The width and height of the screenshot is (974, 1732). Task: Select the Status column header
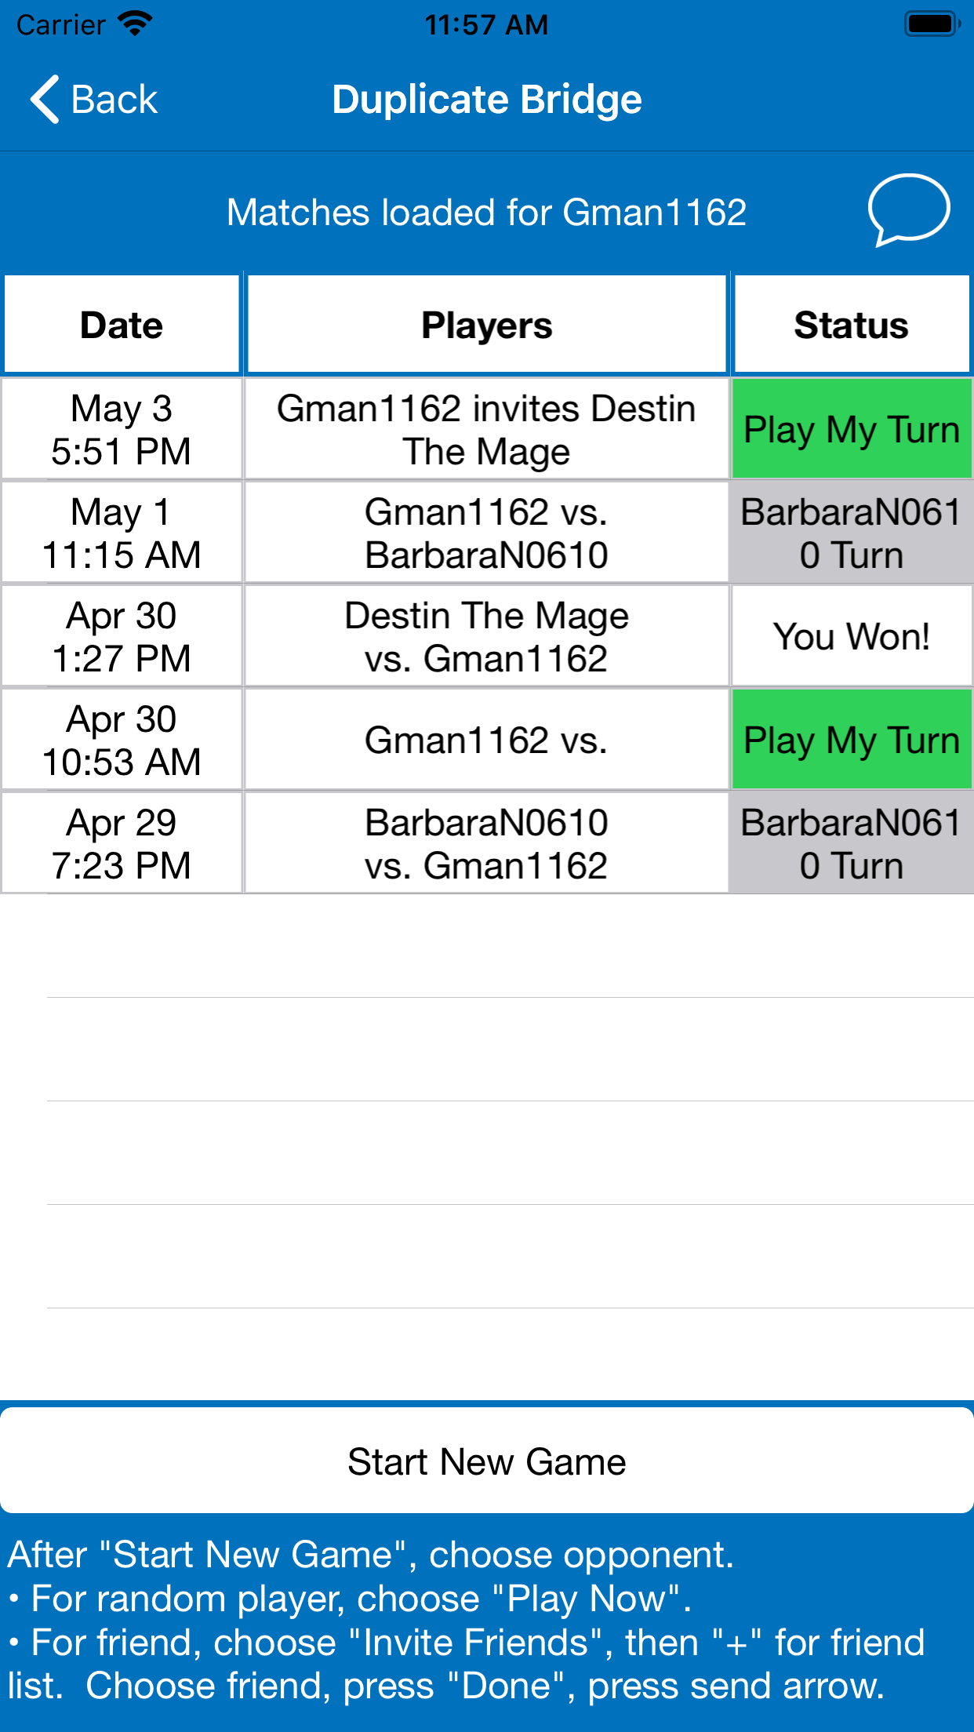[x=852, y=325]
